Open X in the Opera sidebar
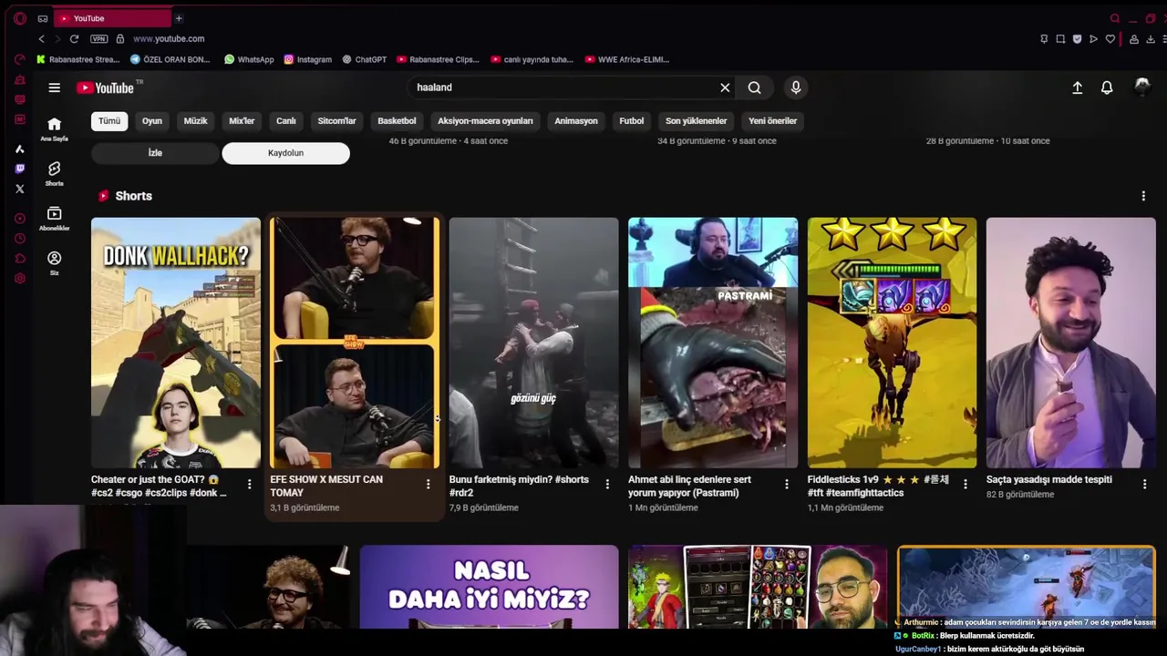 click(x=20, y=189)
